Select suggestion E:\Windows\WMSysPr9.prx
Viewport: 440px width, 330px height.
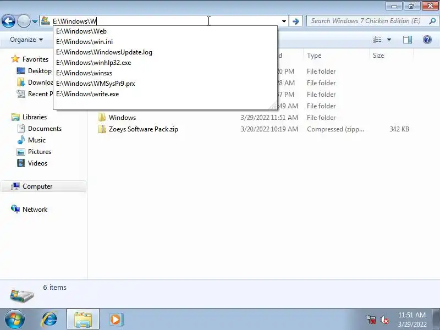165,84
